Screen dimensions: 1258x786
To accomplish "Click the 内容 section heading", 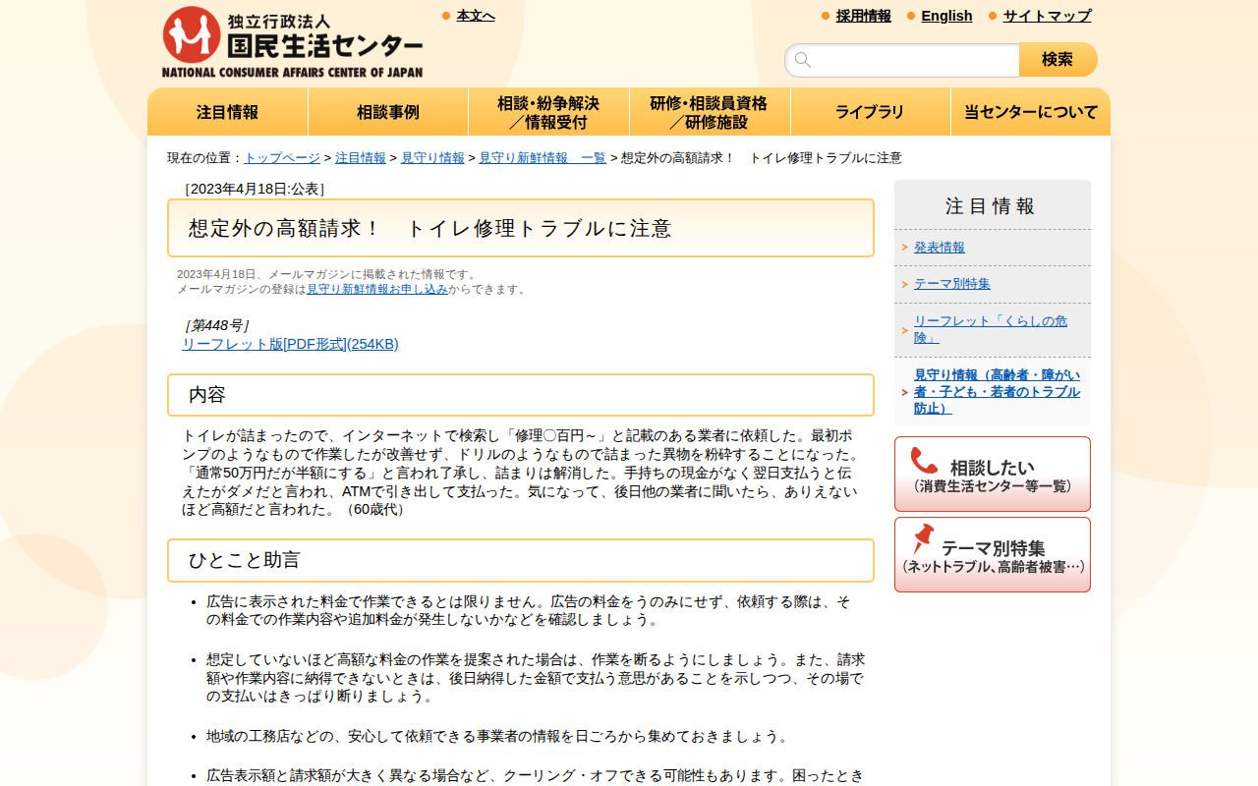I will [521, 395].
